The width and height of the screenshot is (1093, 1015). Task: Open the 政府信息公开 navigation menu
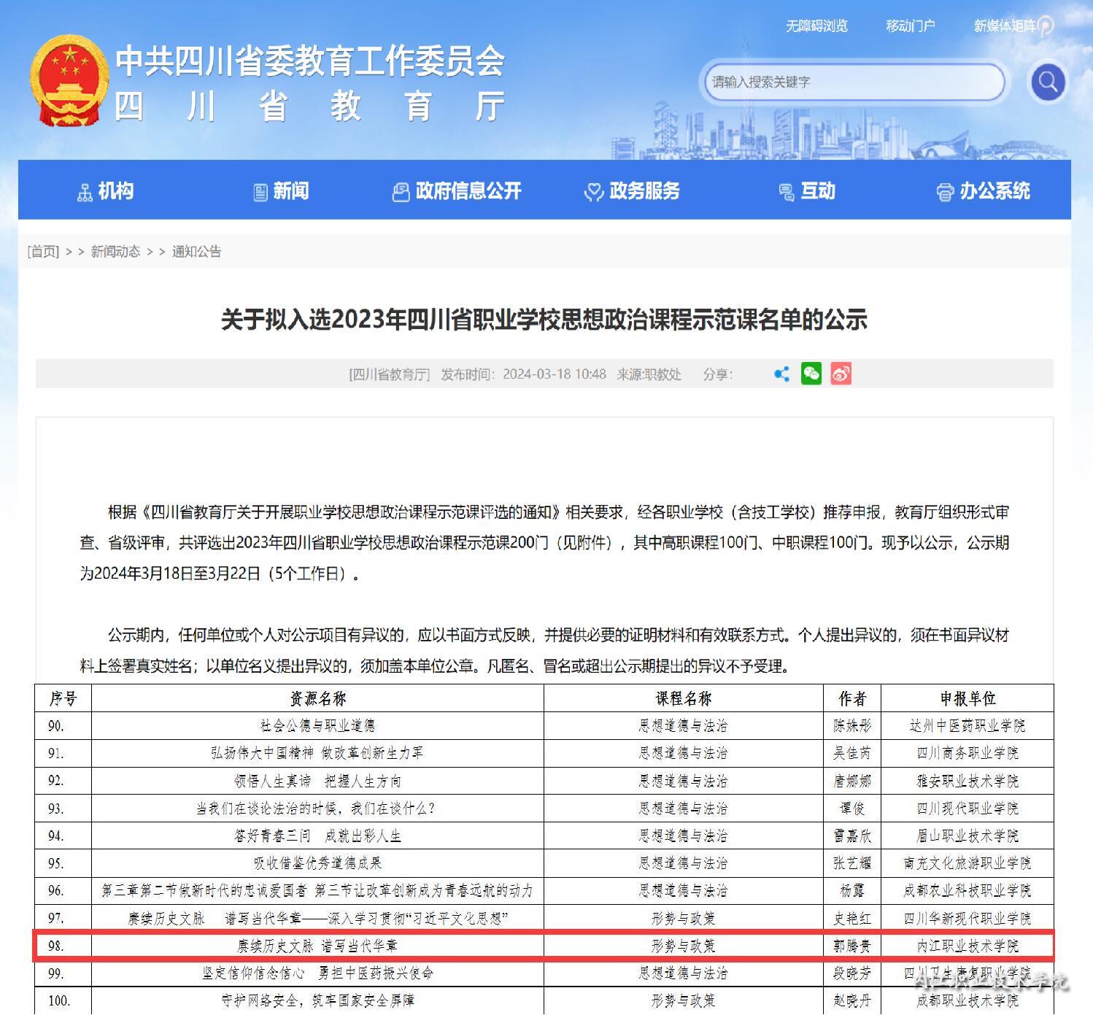pyautogui.click(x=457, y=191)
